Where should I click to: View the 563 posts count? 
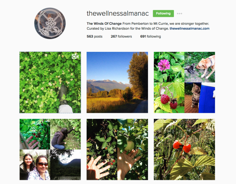tap(94, 37)
